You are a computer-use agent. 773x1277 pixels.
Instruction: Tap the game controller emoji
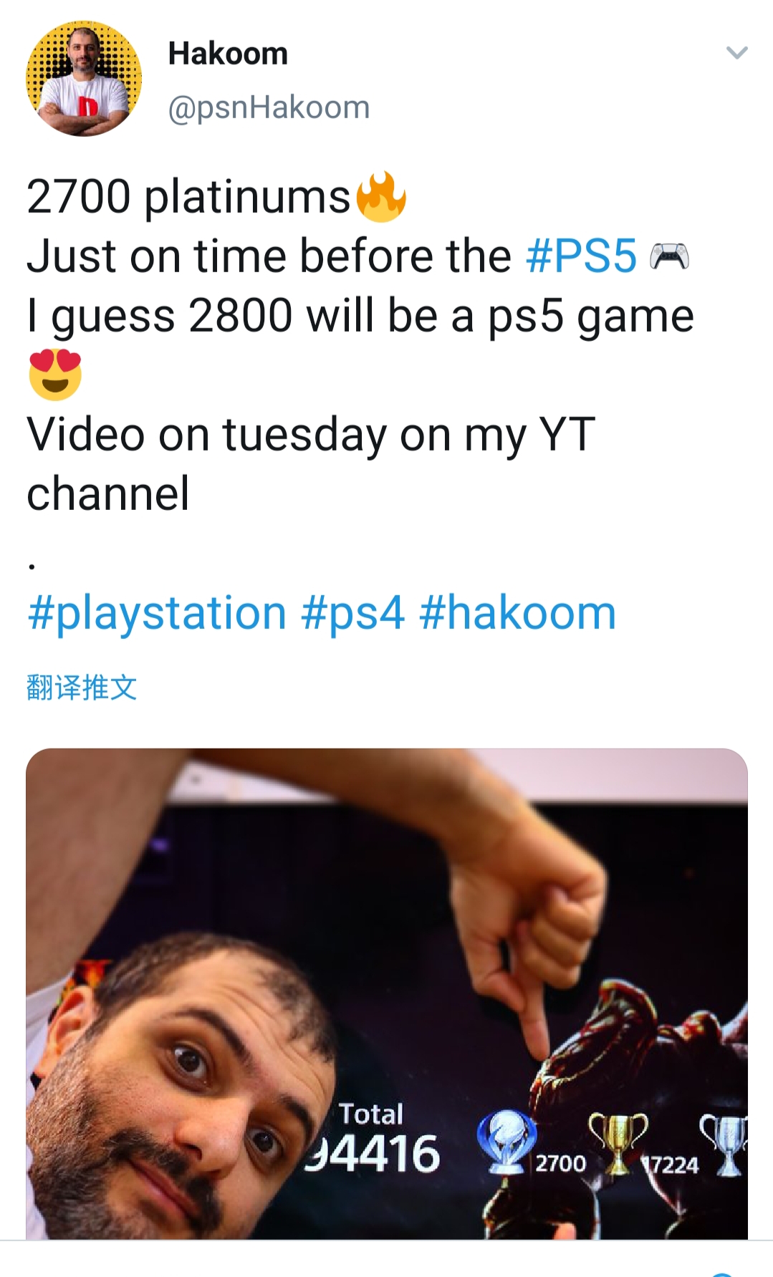click(669, 256)
